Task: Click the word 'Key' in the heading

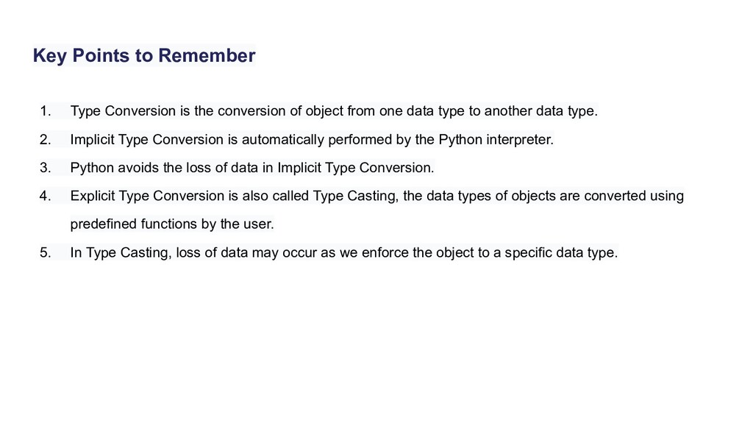Action: (x=50, y=56)
